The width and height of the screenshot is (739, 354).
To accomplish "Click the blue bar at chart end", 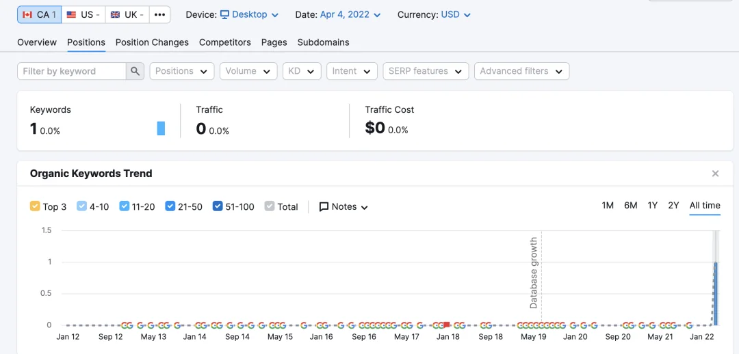I will [x=716, y=293].
